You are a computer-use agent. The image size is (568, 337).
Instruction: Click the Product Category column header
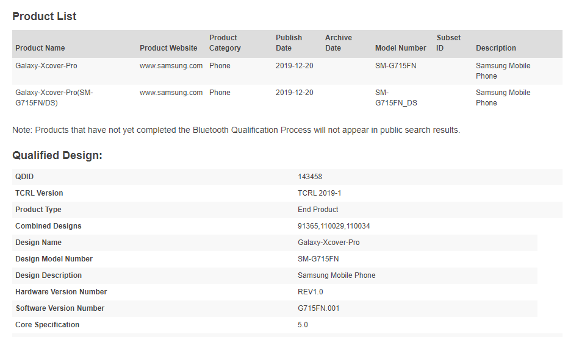(x=225, y=43)
